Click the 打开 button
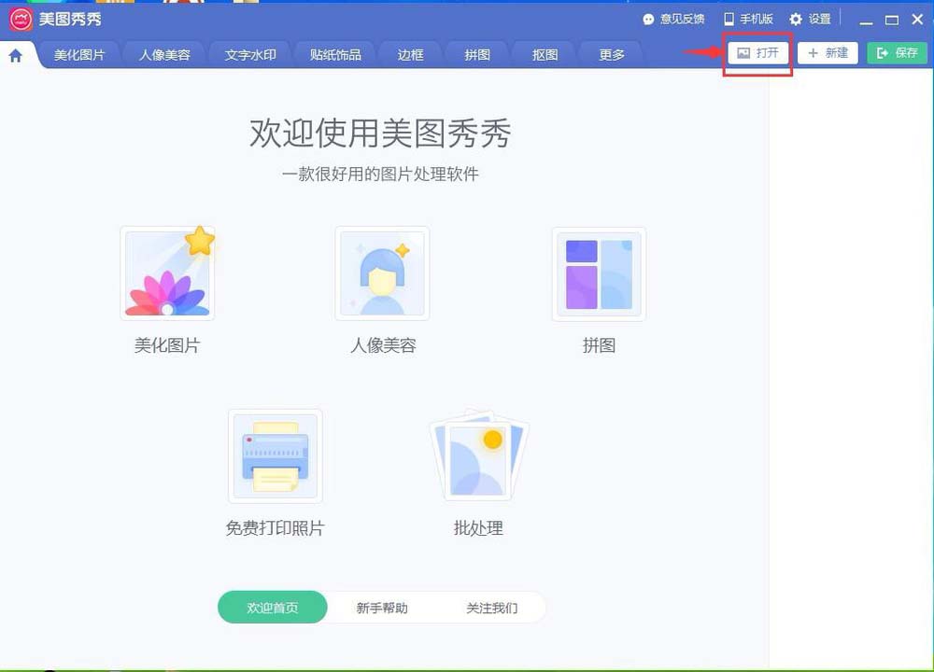 click(x=757, y=53)
